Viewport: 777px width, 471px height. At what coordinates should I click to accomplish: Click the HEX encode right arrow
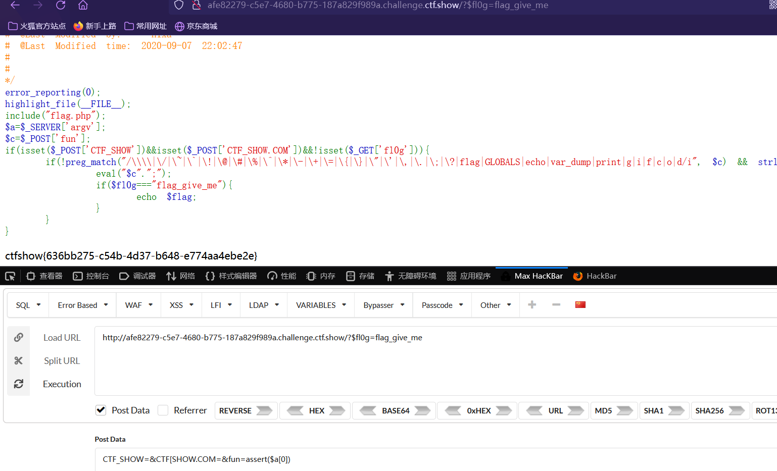(337, 410)
